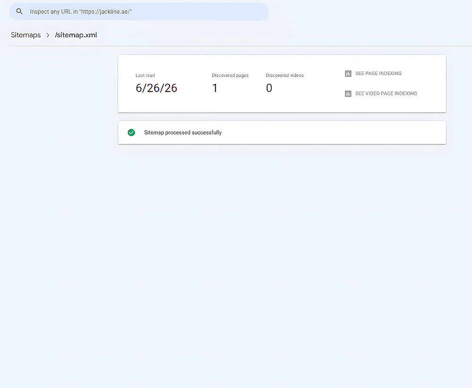The width and height of the screenshot is (472, 388).
Task: Click the Last read label
Action: click(145, 75)
